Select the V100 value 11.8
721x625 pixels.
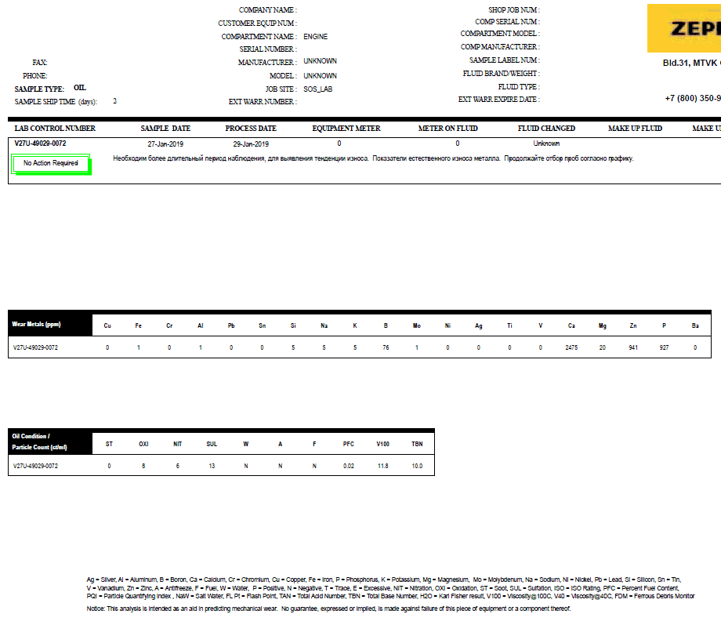click(x=382, y=466)
